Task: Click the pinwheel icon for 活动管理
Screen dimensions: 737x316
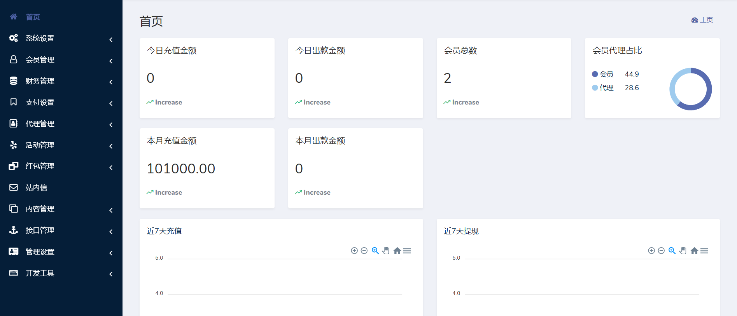Action: (x=14, y=145)
